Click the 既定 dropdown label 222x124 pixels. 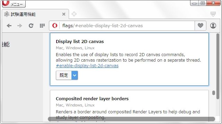(x=64, y=75)
